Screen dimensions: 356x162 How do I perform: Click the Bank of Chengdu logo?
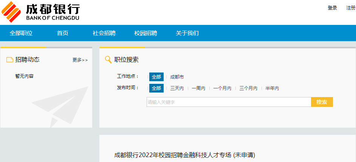tap(41, 12)
